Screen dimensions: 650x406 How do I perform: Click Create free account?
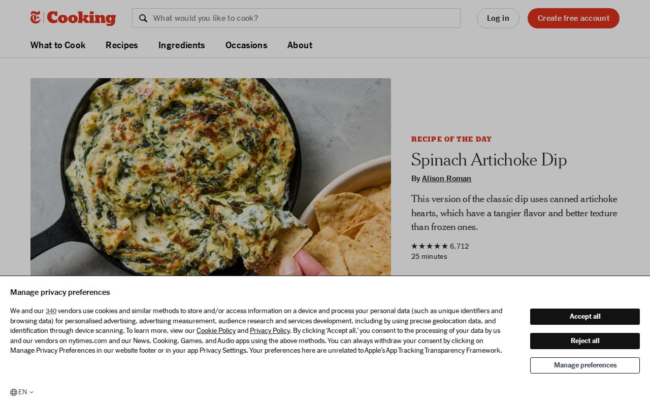[x=573, y=18]
